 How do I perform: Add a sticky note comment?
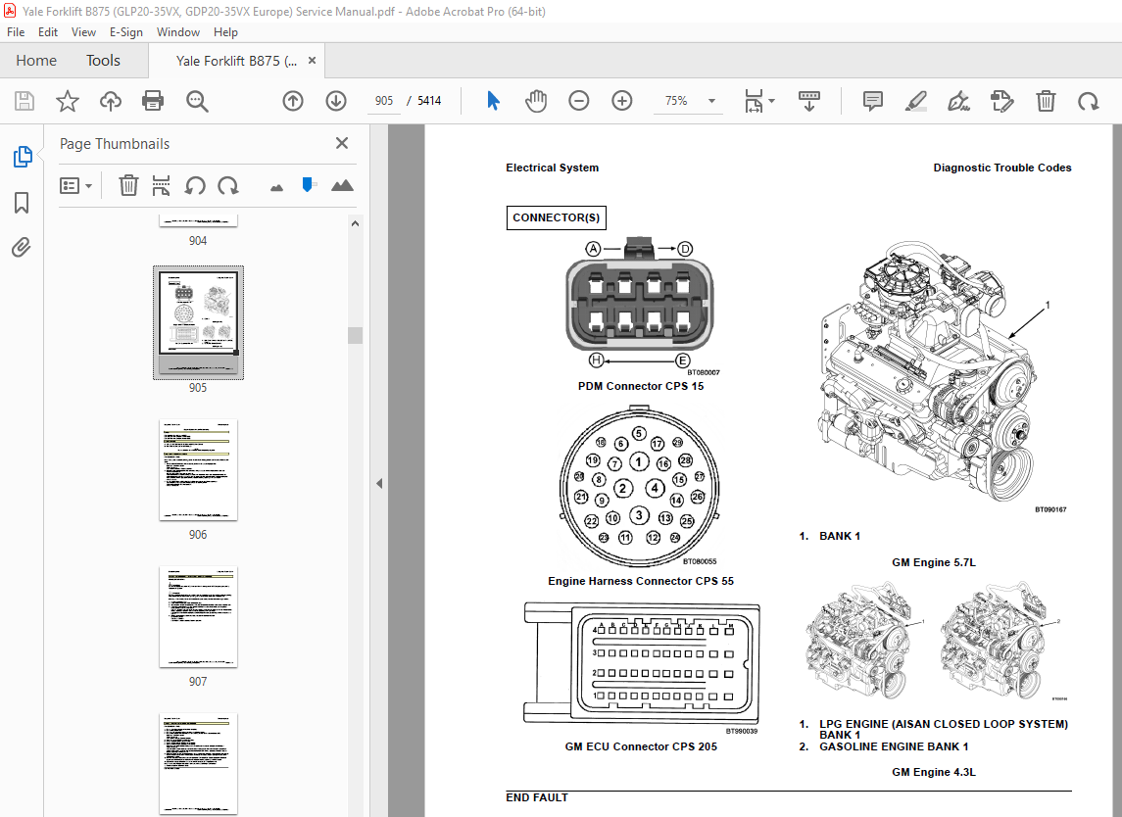tap(873, 101)
